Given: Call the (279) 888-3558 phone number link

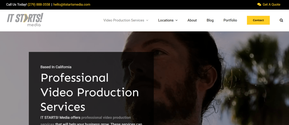Looking at the screenshot, I should 39,5.
